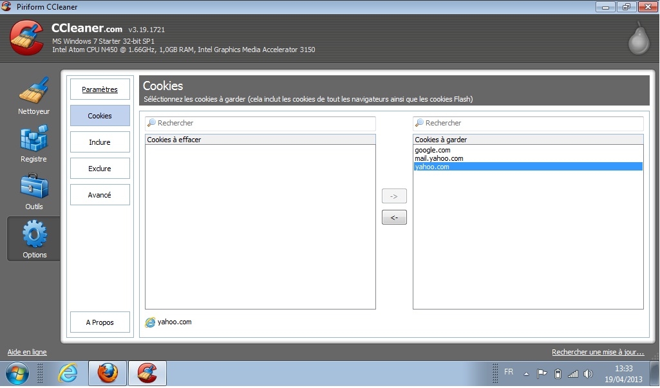The height and width of the screenshot is (388, 660).
Task: Open the Outils toolbox section
Action: point(33,192)
